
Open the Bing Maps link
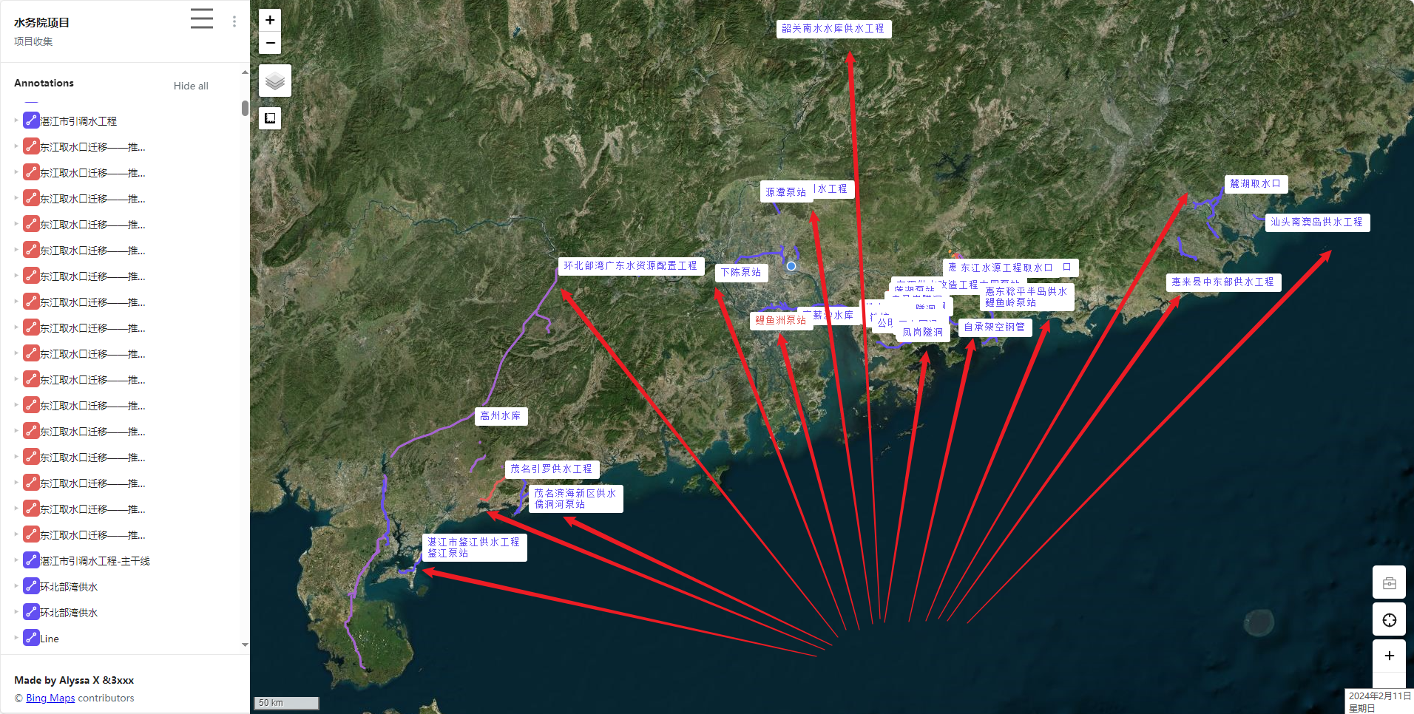[50, 698]
